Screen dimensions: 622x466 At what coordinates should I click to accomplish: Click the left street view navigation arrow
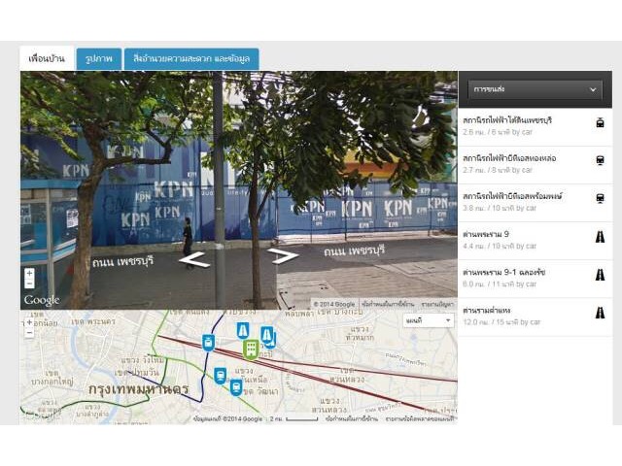coord(194,259)
